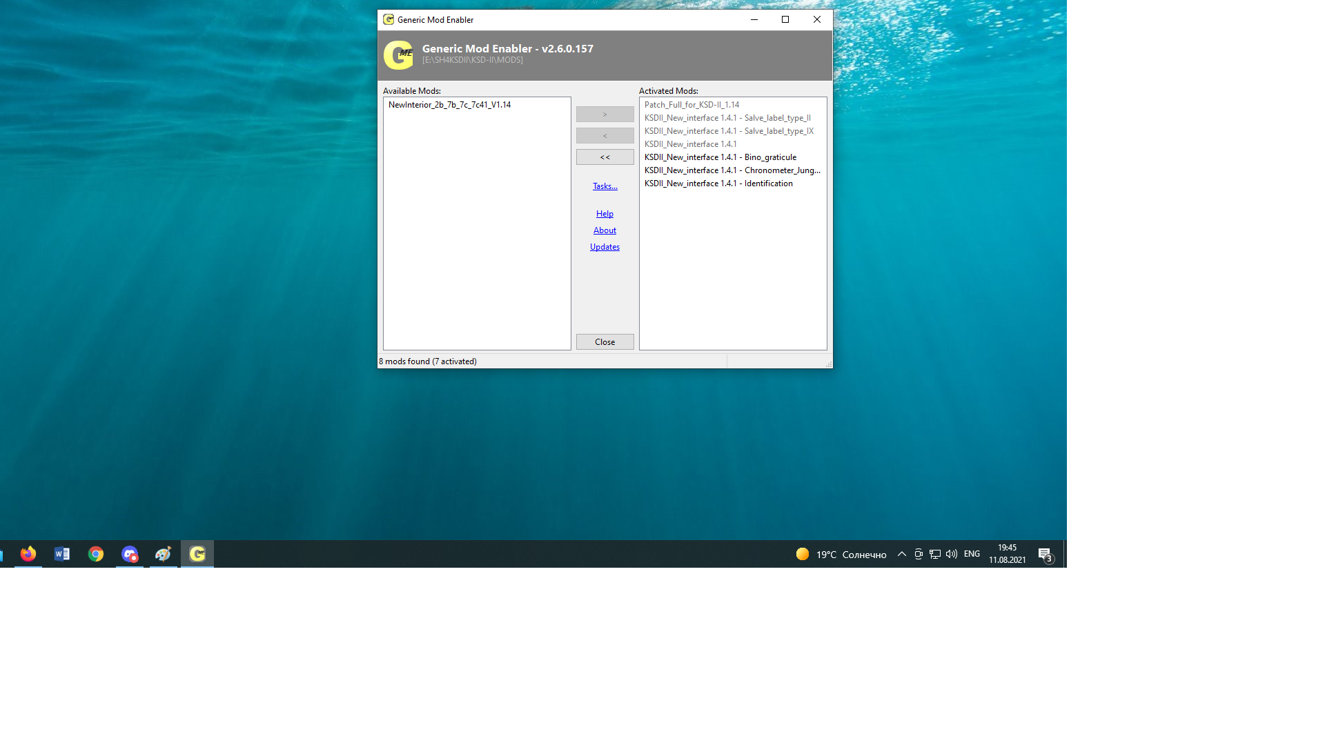Image resolution: width=1325 pixels, height=745 pixels.
Task: Open the Help link
Action: click(605, 214)
